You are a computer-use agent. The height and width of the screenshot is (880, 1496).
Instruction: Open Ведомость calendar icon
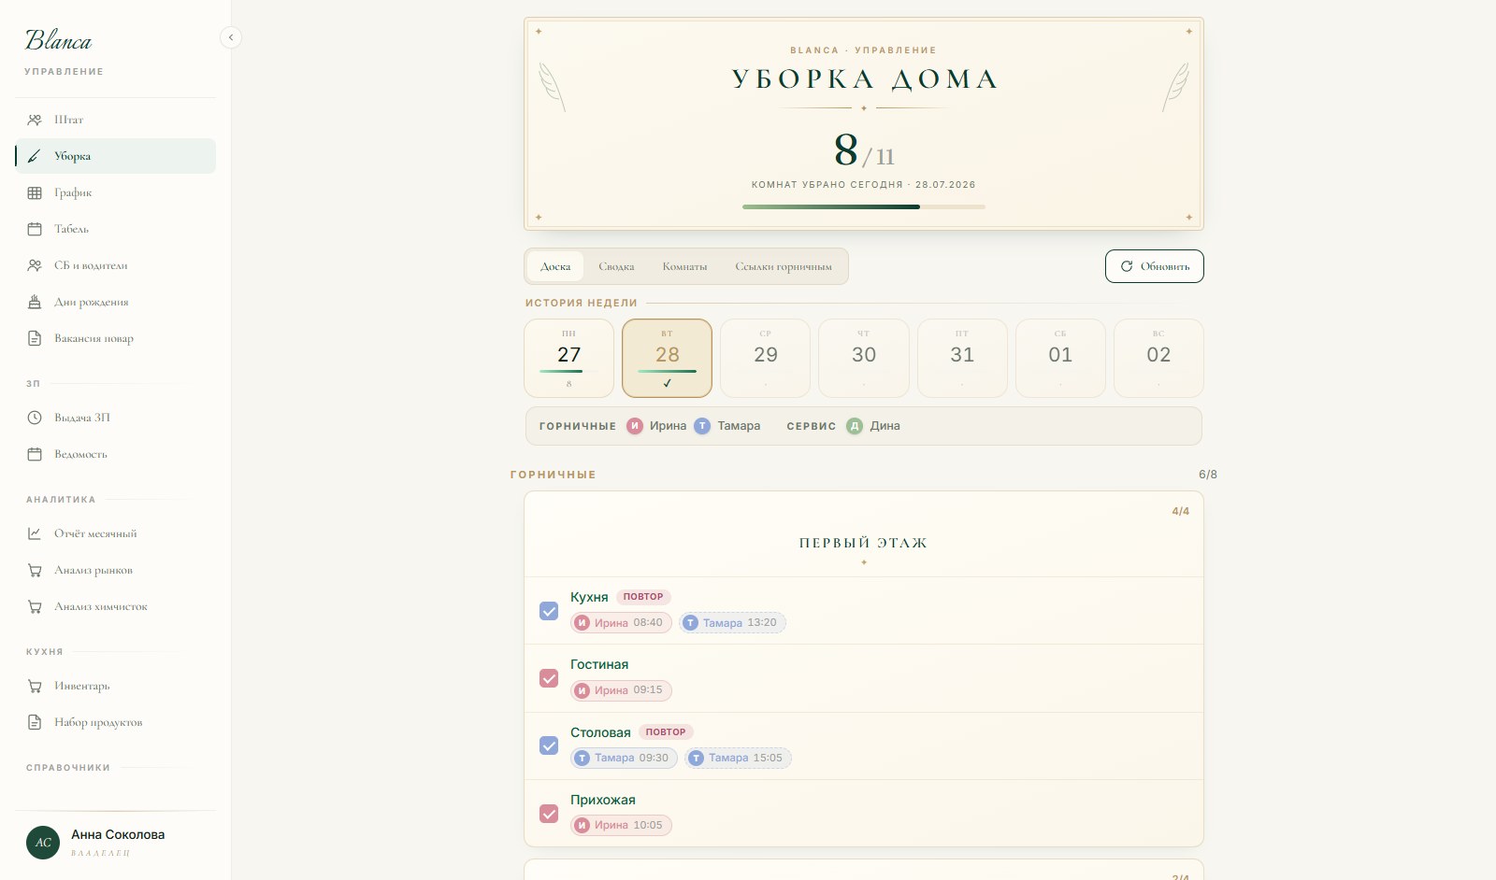[x=35, y=454]
